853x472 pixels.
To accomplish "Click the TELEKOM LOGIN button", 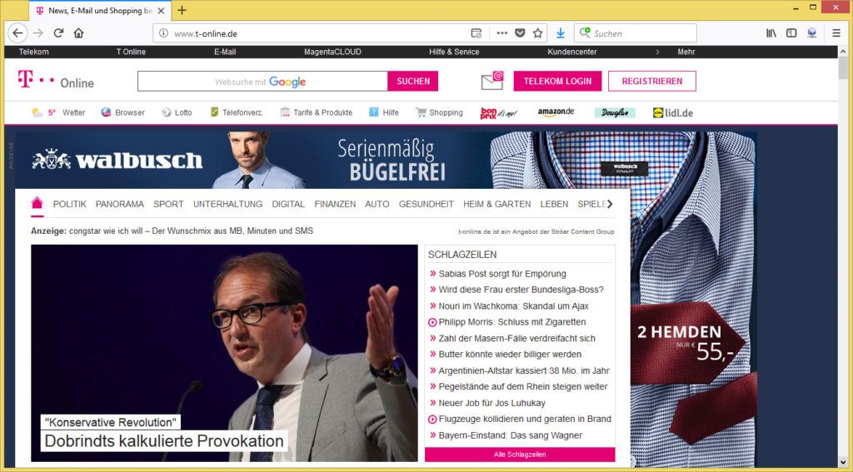I will [x=557, y=81].
